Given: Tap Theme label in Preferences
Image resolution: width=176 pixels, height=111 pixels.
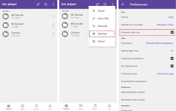Looking at the screenshot, I should tap(125, 17).
